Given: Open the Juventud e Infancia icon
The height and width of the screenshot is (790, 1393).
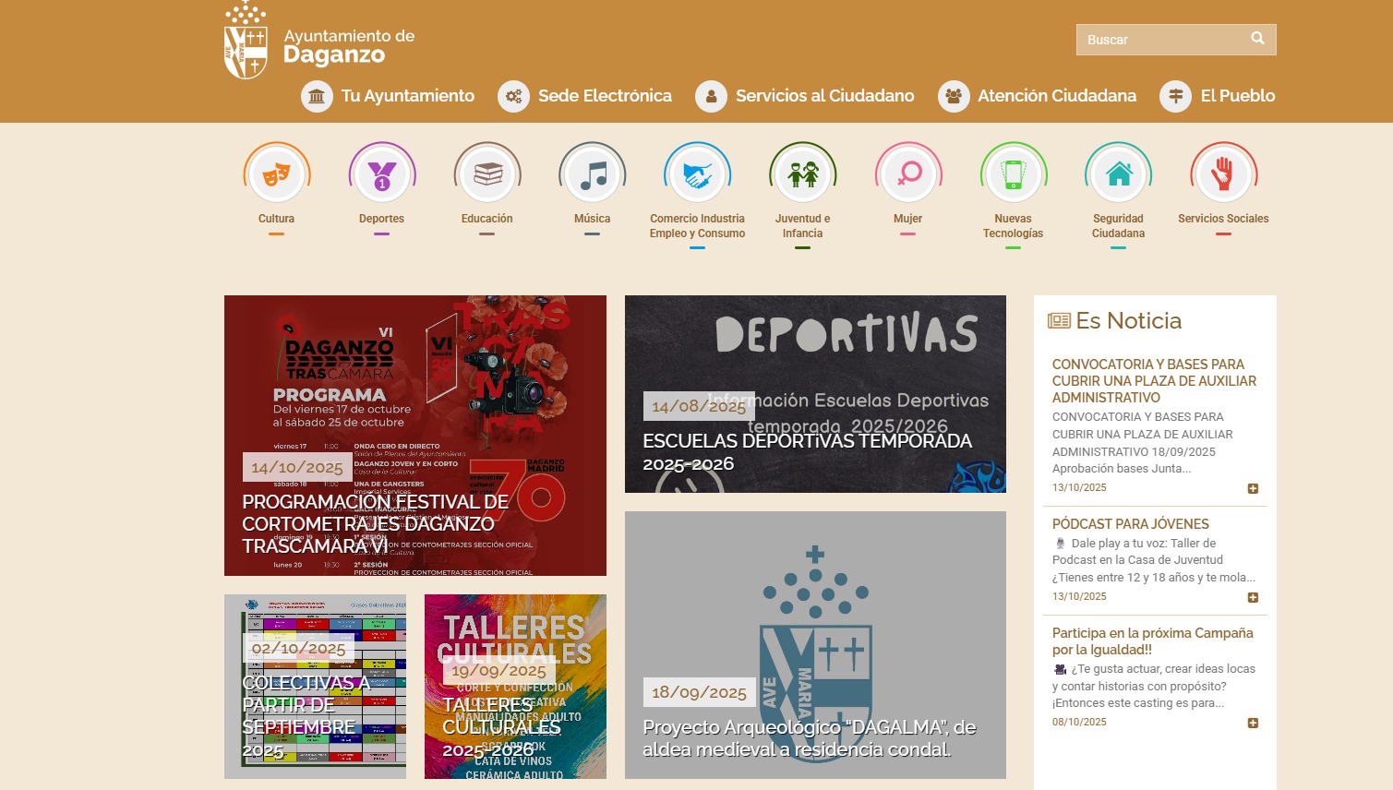Looking at the screenshot, I should [x=802, y=174].
